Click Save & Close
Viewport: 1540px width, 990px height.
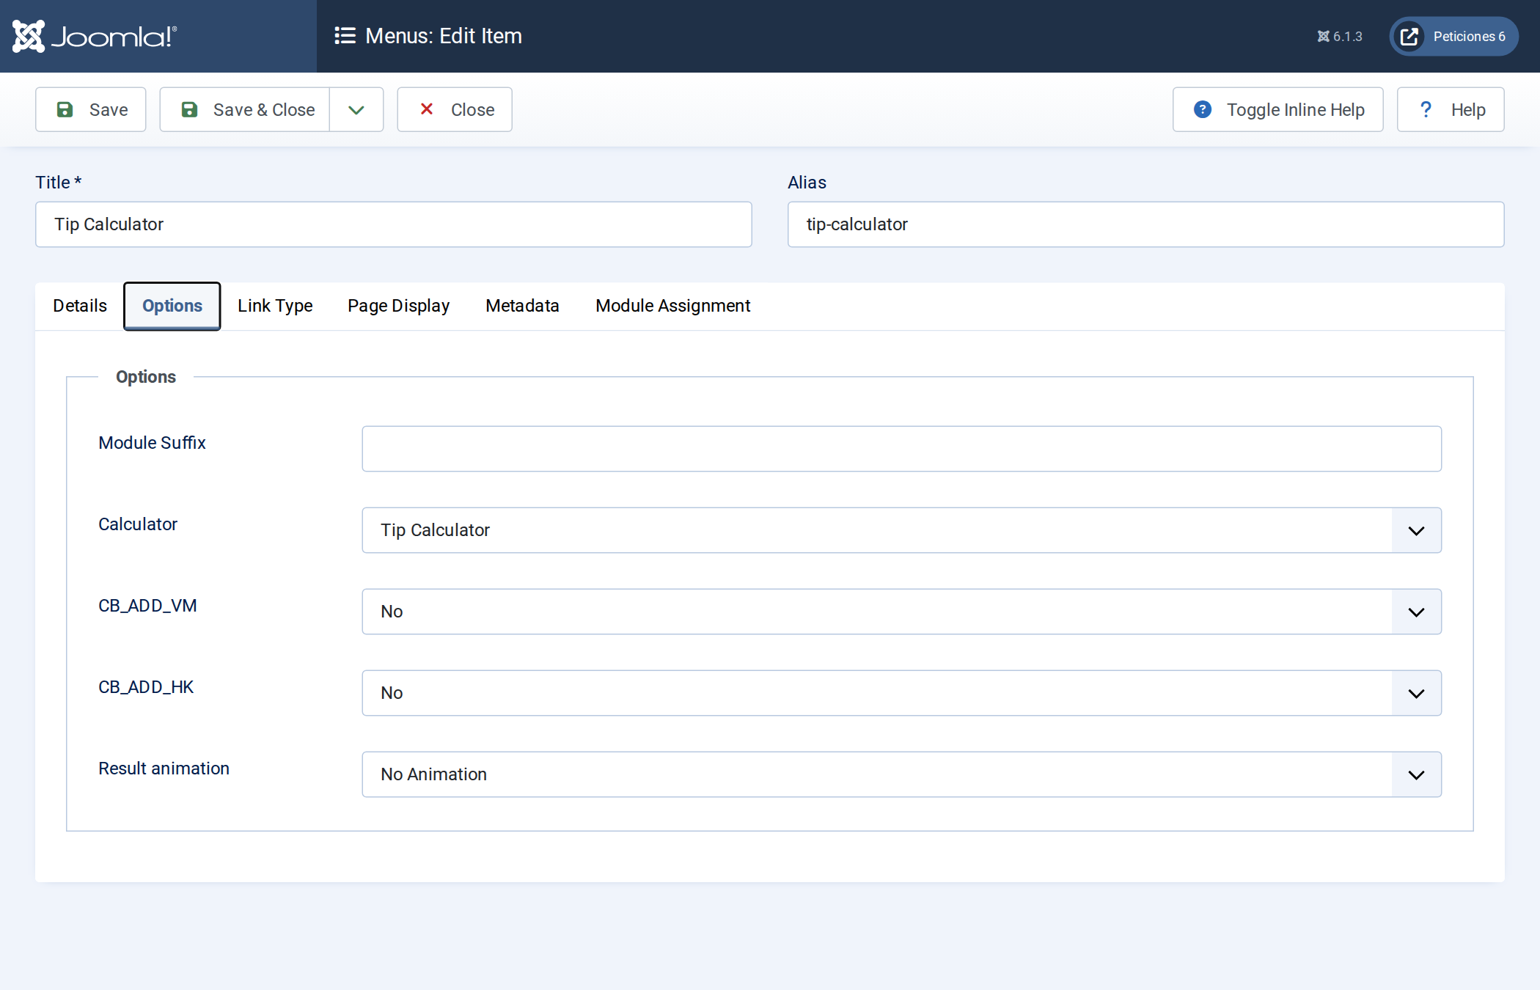click(245, 109)
